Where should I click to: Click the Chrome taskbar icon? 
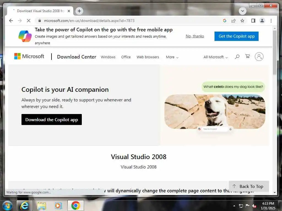pos(75,206)
